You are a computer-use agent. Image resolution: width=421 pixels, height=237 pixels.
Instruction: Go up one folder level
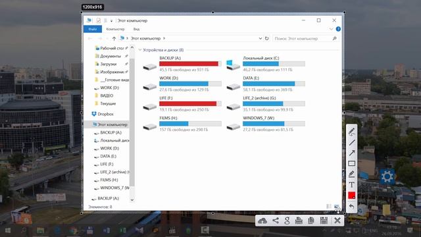point(114,39)
